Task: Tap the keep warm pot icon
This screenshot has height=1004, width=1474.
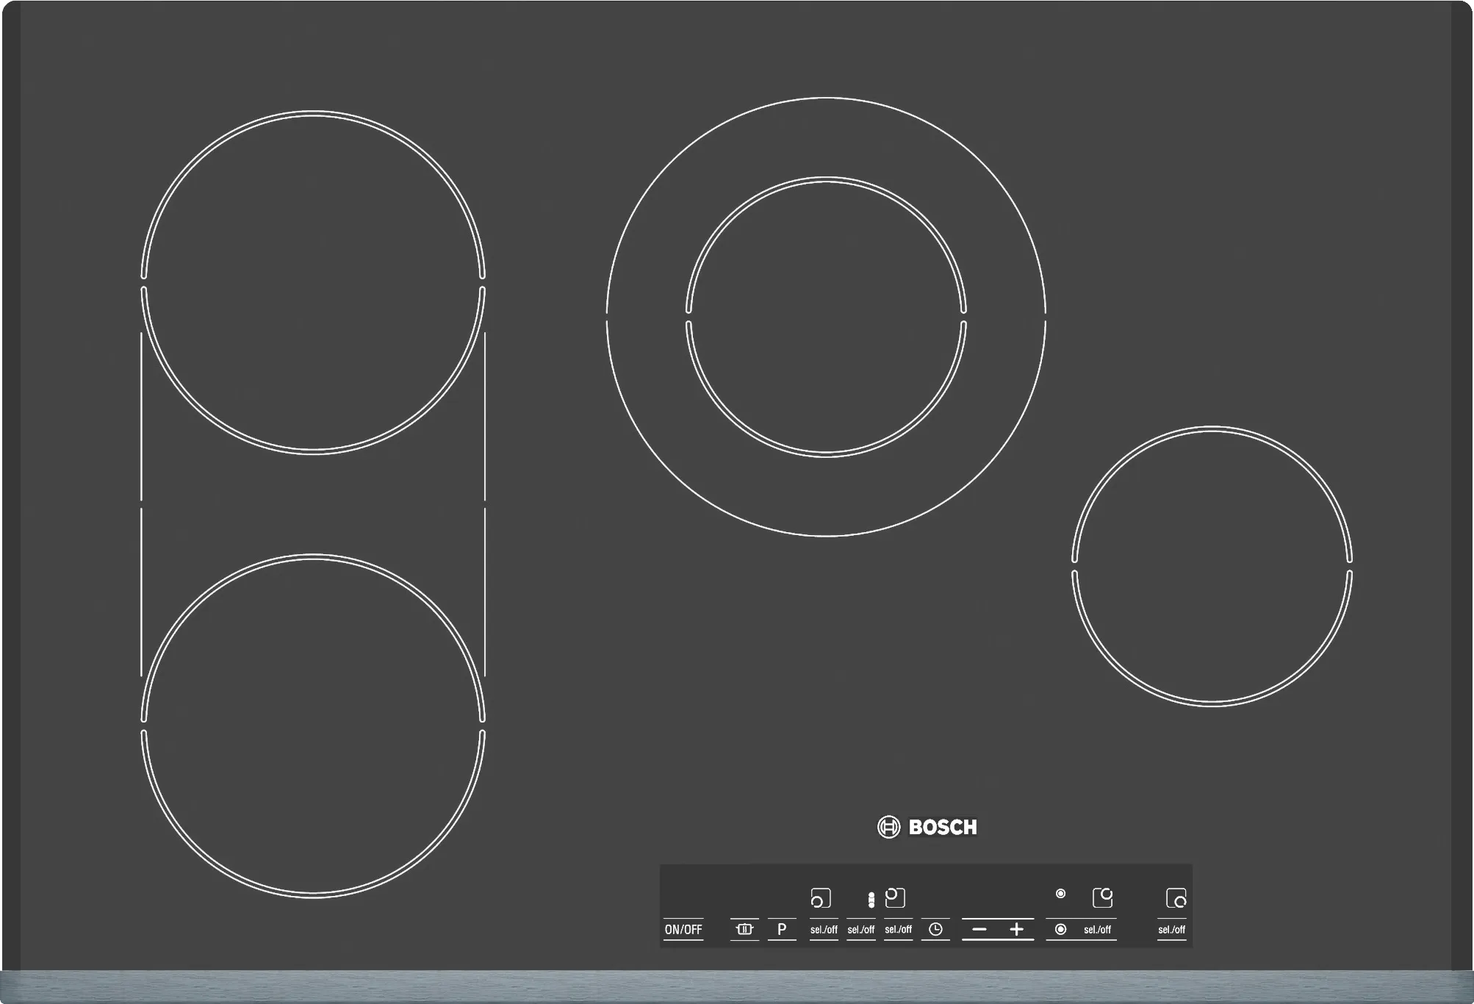Action: click(744, 929)
